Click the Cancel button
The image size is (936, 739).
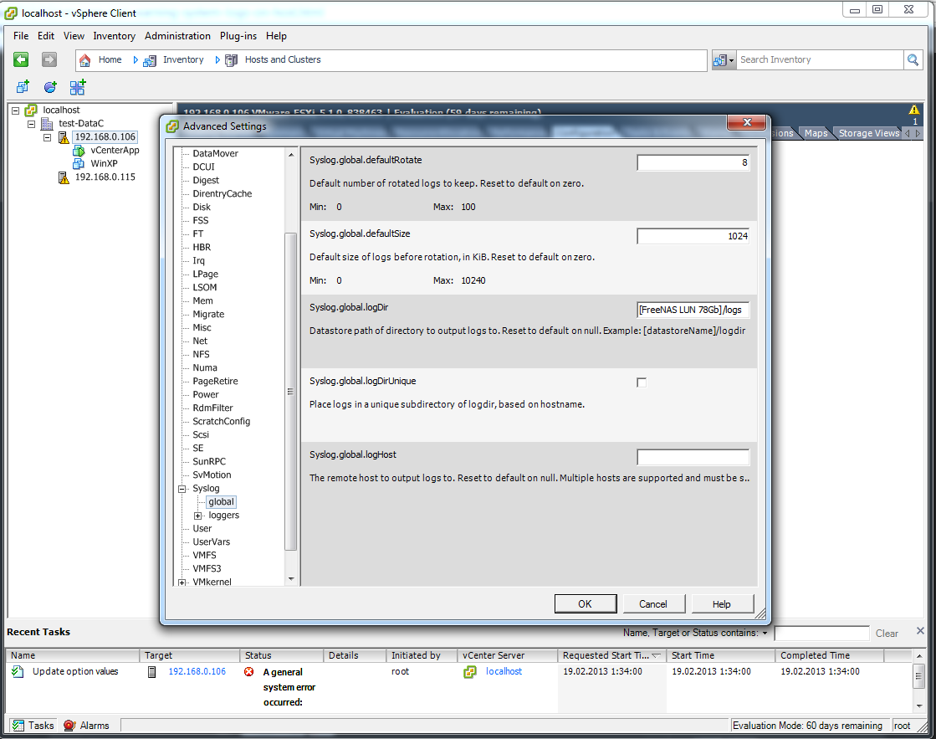(653, 604)
